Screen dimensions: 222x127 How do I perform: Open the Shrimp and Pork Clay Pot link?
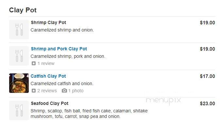pos(59,49)
